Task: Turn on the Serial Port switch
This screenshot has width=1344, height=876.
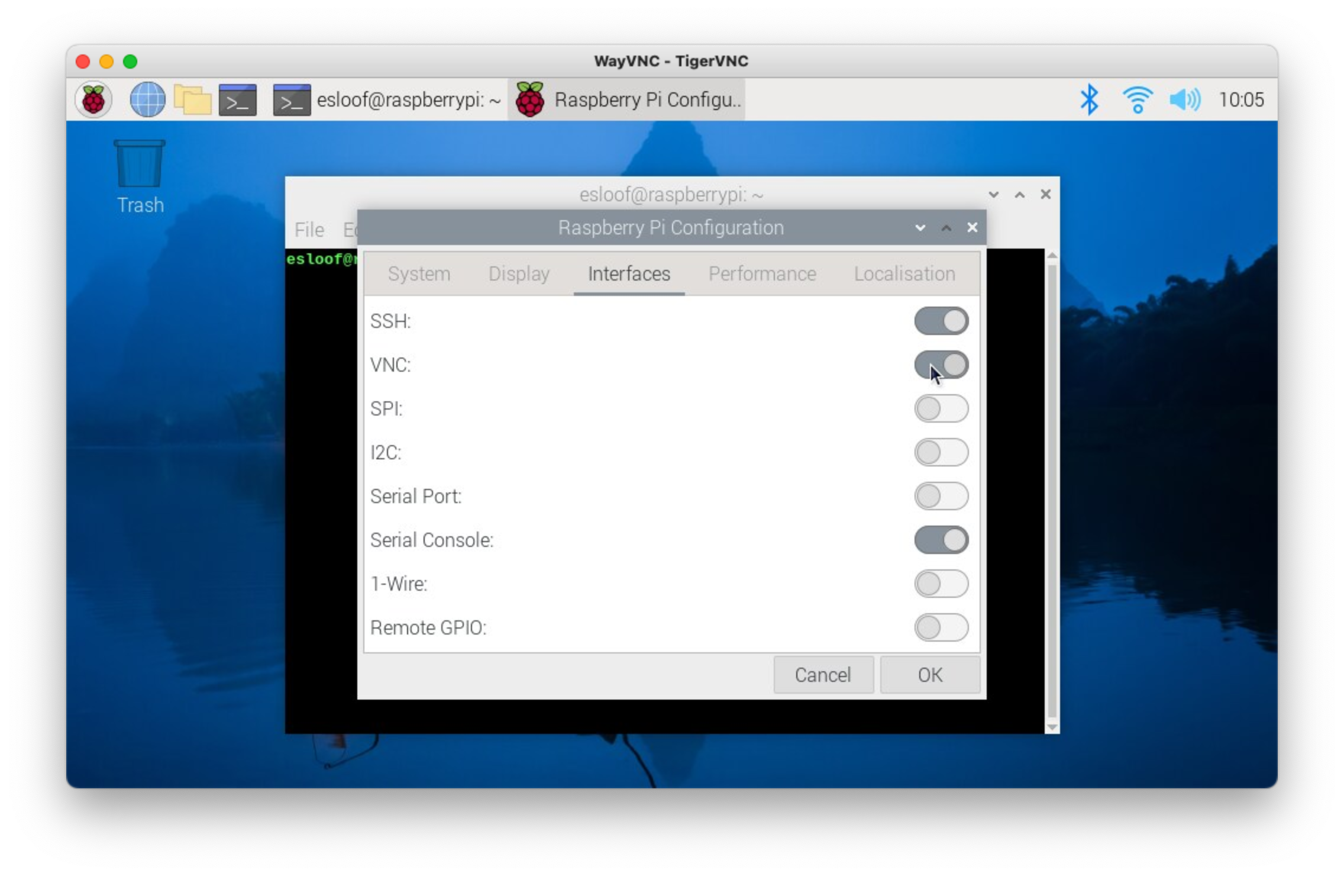Action: point(941,496)
